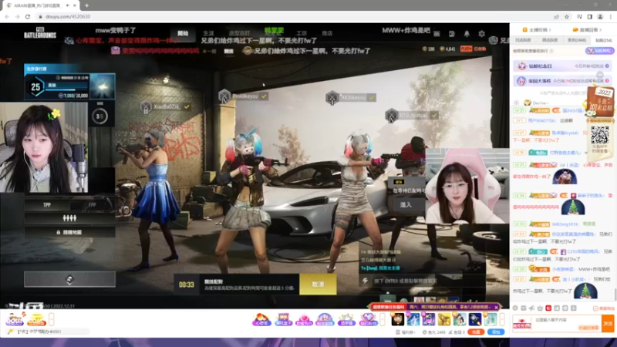617x347 pixels.
Task: Switch to the first ranking tab in chat panel
Action: pos(524,40)
